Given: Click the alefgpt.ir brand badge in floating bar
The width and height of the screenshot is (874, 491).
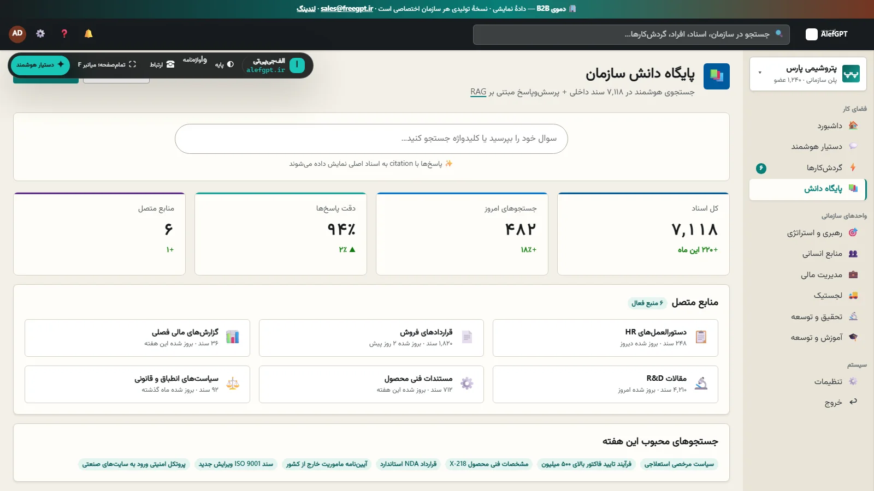Looking at the screenshot, I should 274,65.
